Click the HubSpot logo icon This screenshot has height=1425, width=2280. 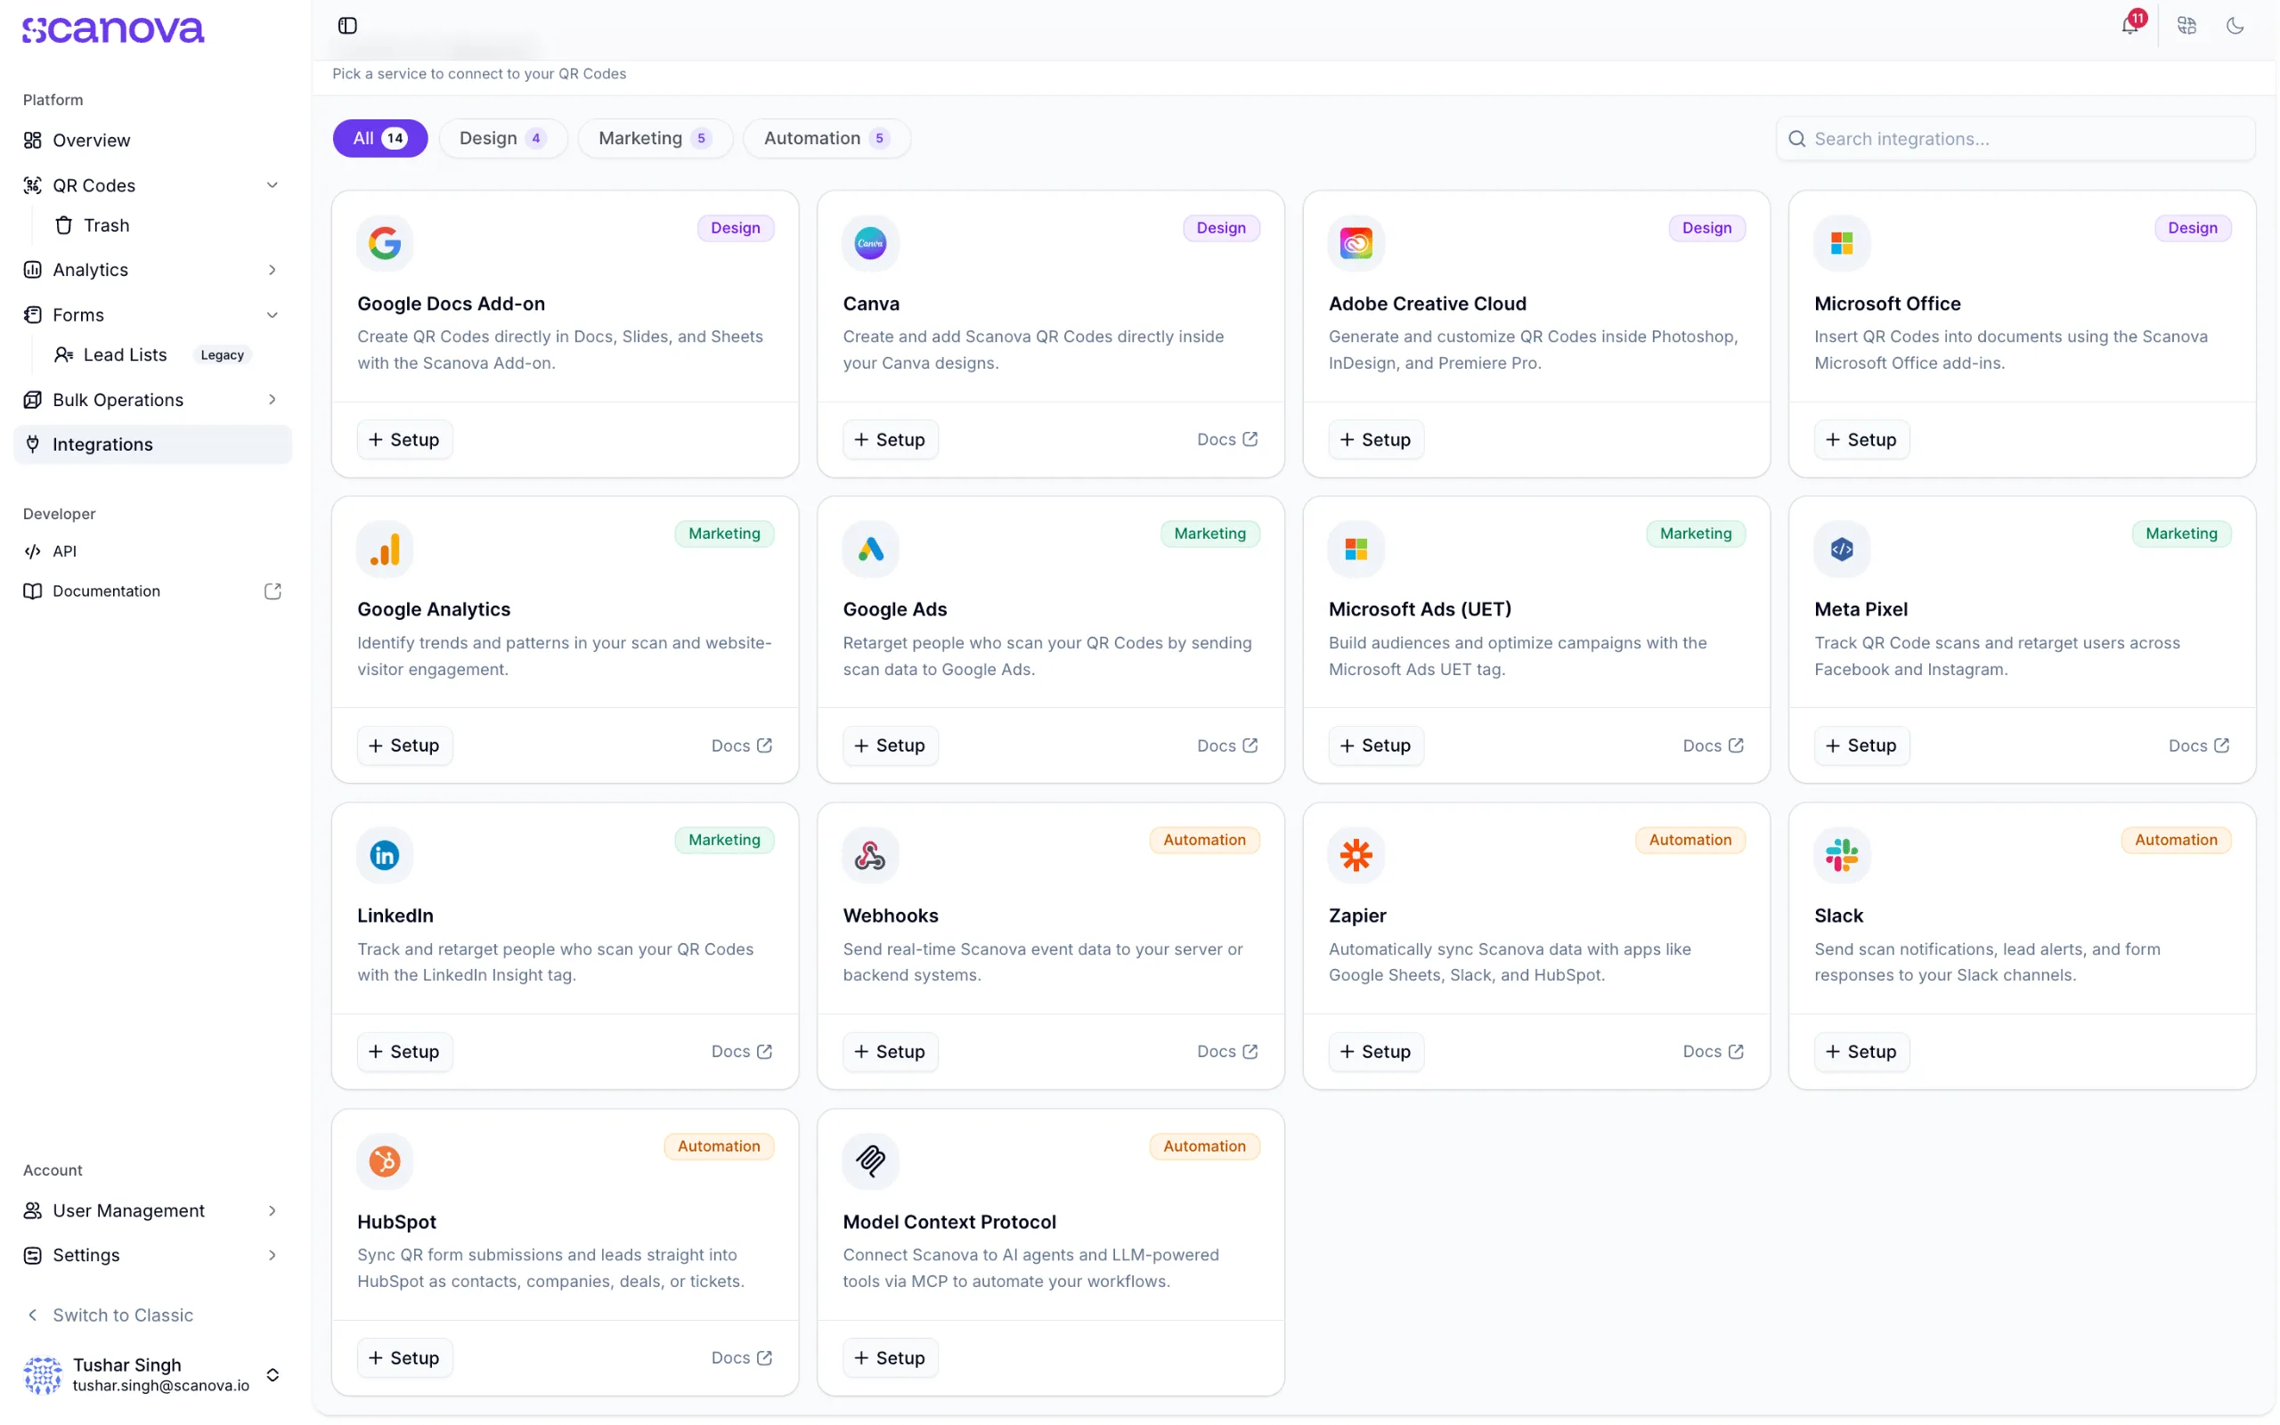pos(385,1161)
